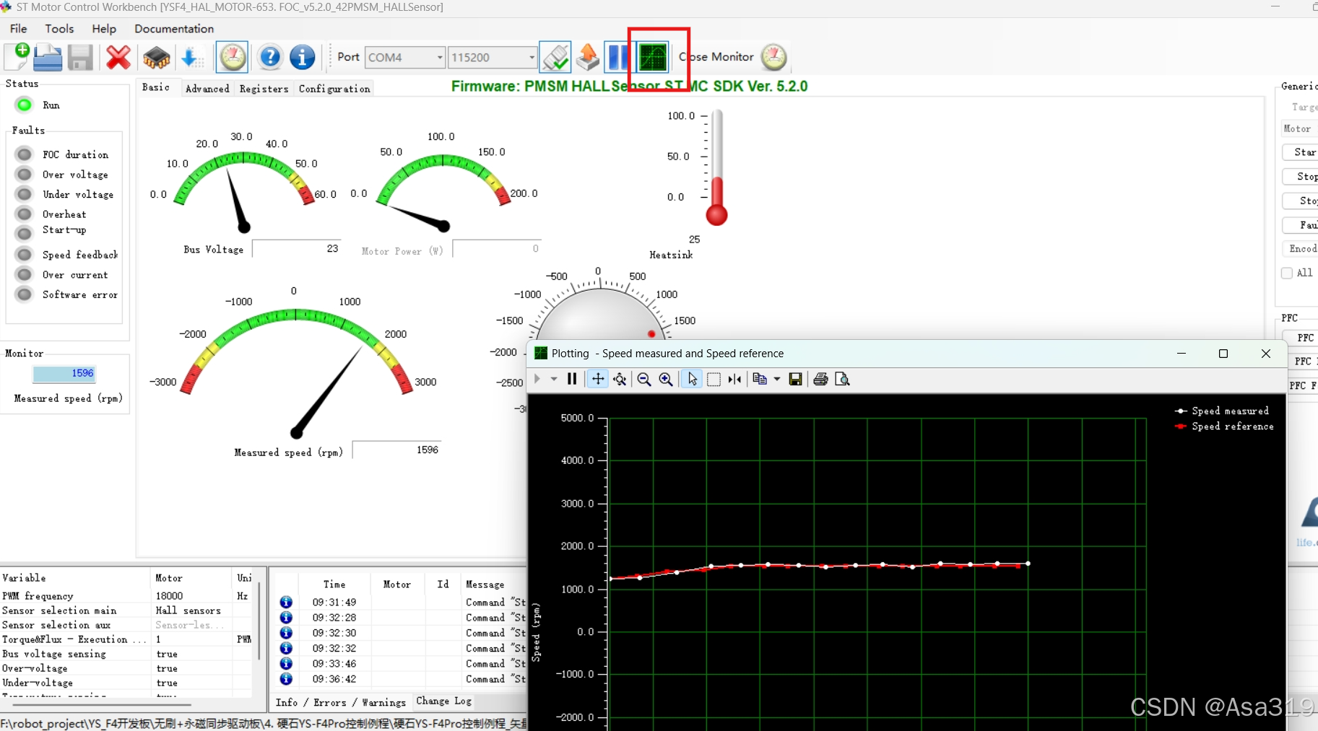Screen dimensions: 1318x731
Task: Click the Measured speed 1596 value field under gauge
Action: tap(396, 450)
